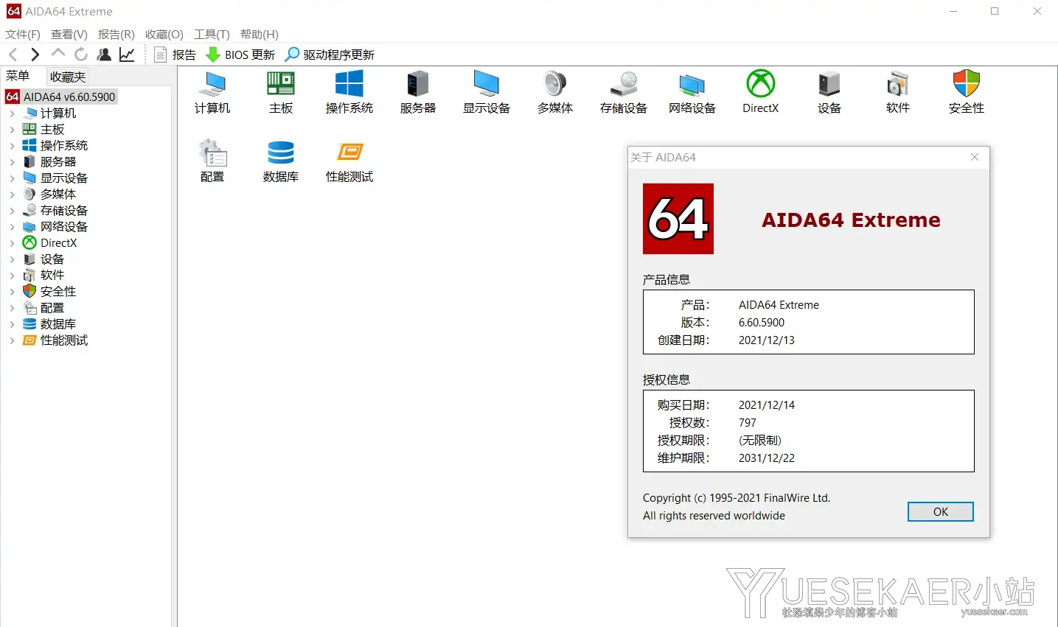Open the 服务器 server icon in main panel
The width and height of the screenshot is (1058, 627).
pos(418,92)
